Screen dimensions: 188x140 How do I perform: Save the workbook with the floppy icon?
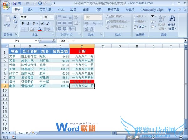point(15,3)
